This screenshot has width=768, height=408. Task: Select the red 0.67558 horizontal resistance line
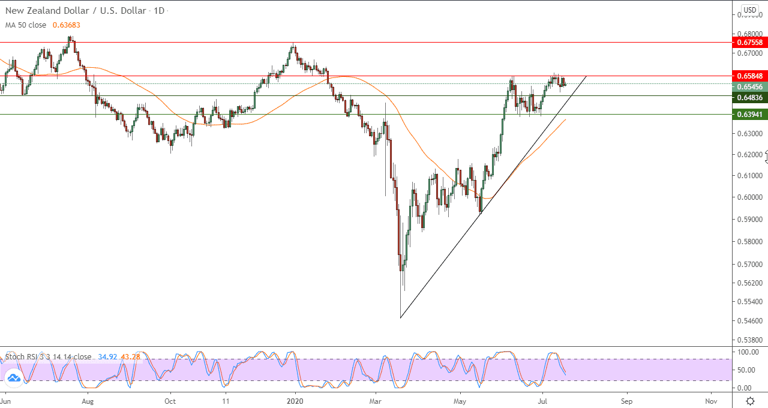366,43
